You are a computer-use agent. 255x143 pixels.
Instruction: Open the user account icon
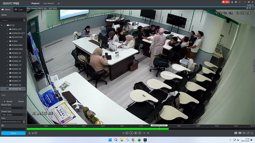tap(232, 2)
